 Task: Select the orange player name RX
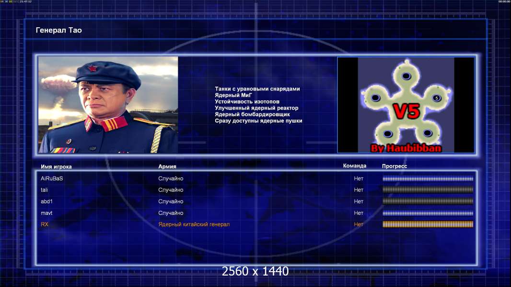[x=45, y=224]
